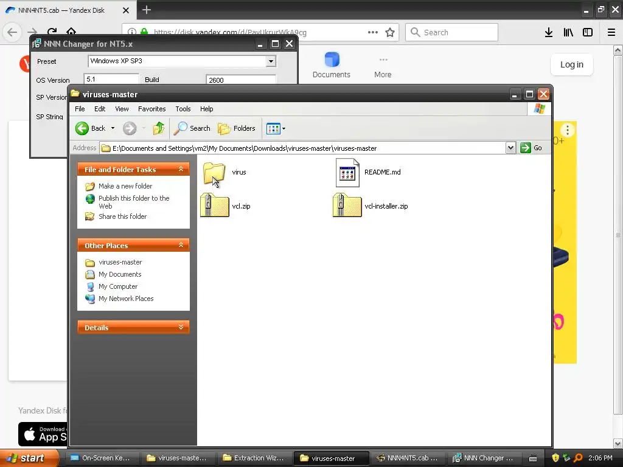Open Back history dropdown arrow
Screen dimensions: 623x467
(x=113, y=128)
